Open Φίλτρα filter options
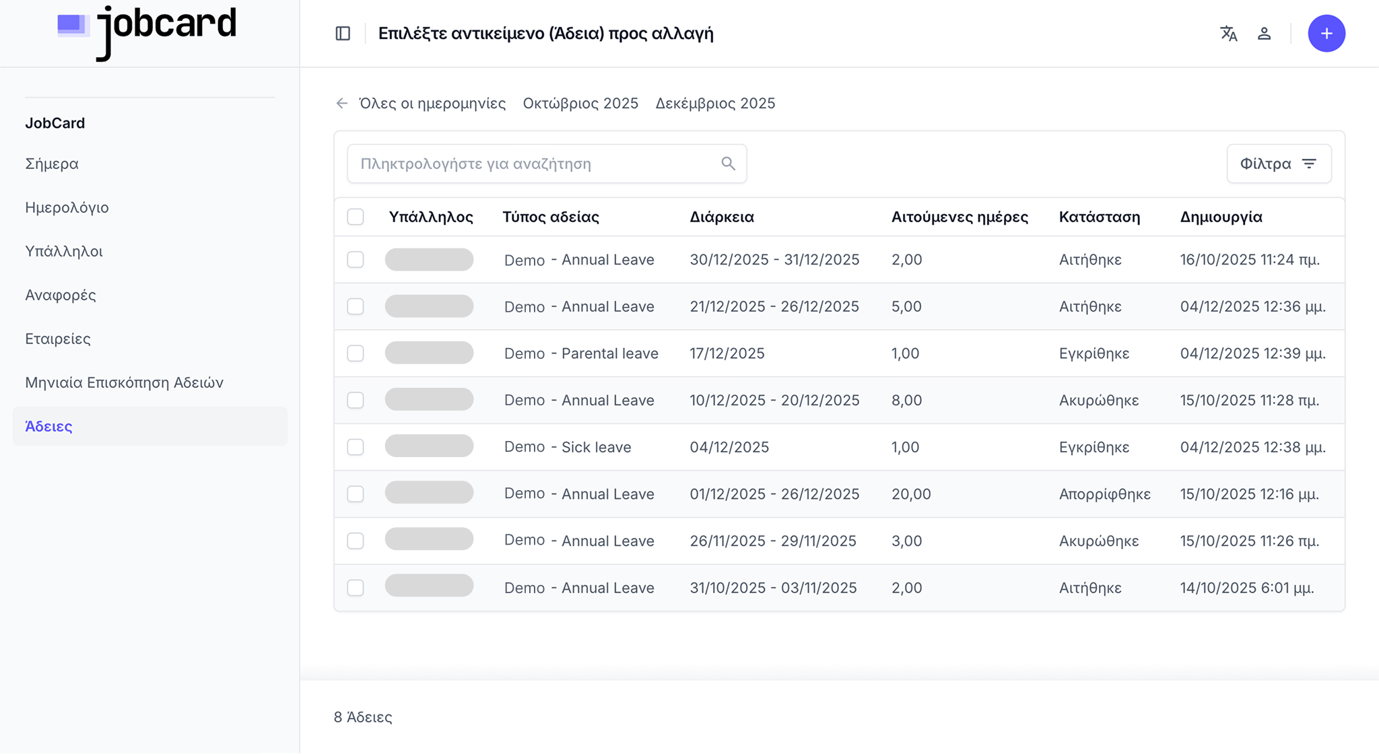This screenshot has width=1379, height=754. click(x=1278, y=164)
